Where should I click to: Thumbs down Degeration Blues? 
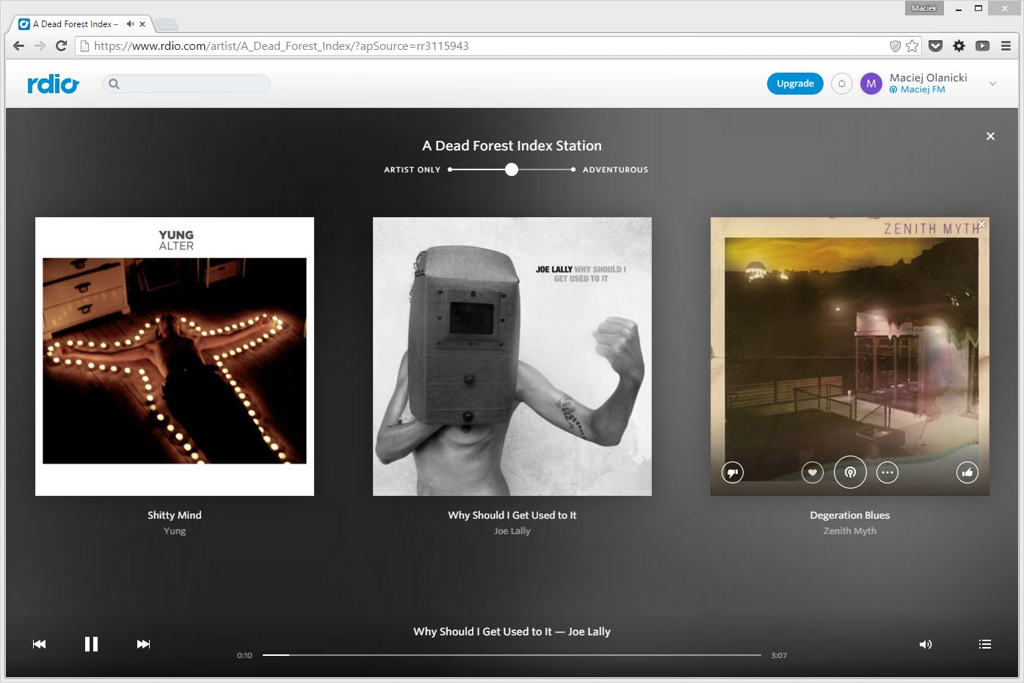pyautogui.click(x=733, y=472)
